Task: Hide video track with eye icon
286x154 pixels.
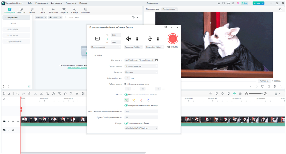Action: click(x=18, y=122)
